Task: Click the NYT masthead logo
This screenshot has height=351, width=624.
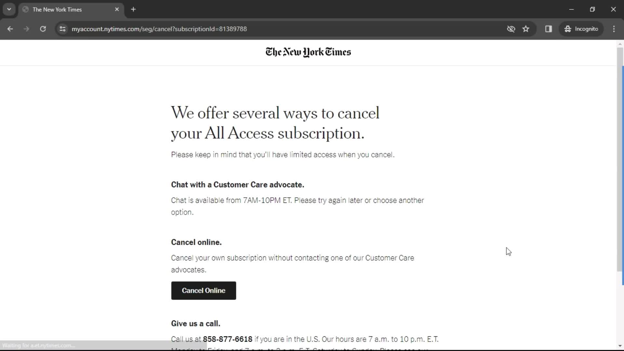Action: pos(308,52)
